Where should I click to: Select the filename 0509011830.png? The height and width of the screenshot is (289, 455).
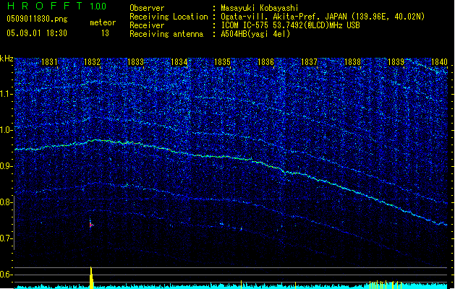point(37,19)
